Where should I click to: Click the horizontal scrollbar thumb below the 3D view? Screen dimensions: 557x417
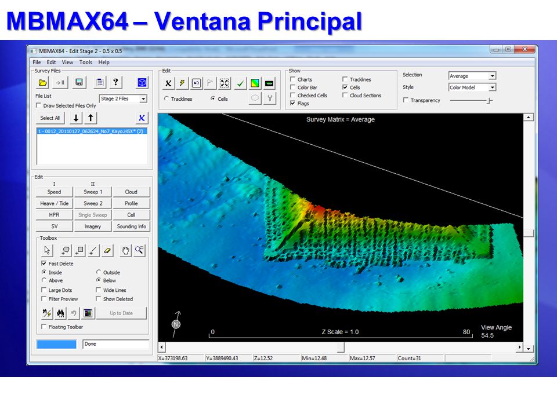341,347
